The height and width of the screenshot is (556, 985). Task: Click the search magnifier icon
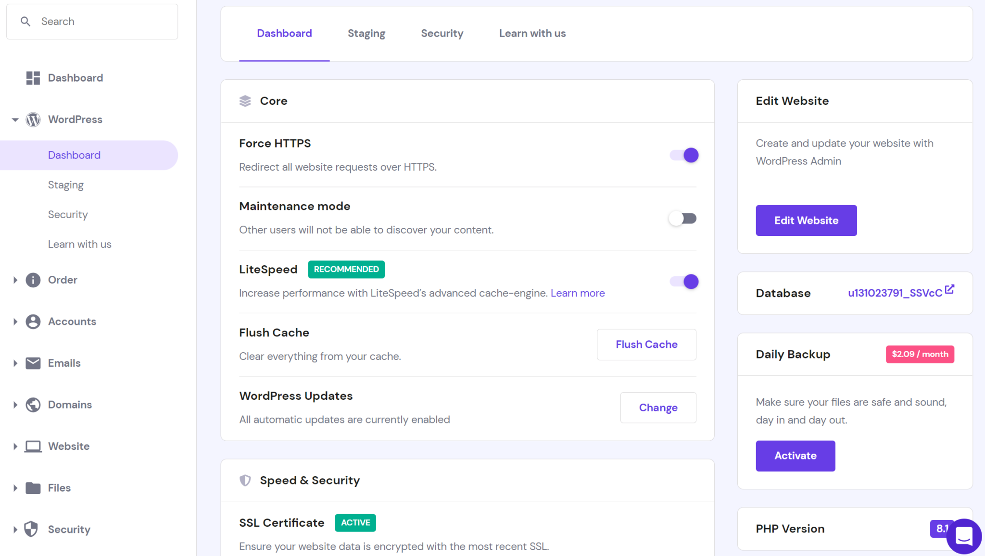pyautogui.click(x=25, y=21)
